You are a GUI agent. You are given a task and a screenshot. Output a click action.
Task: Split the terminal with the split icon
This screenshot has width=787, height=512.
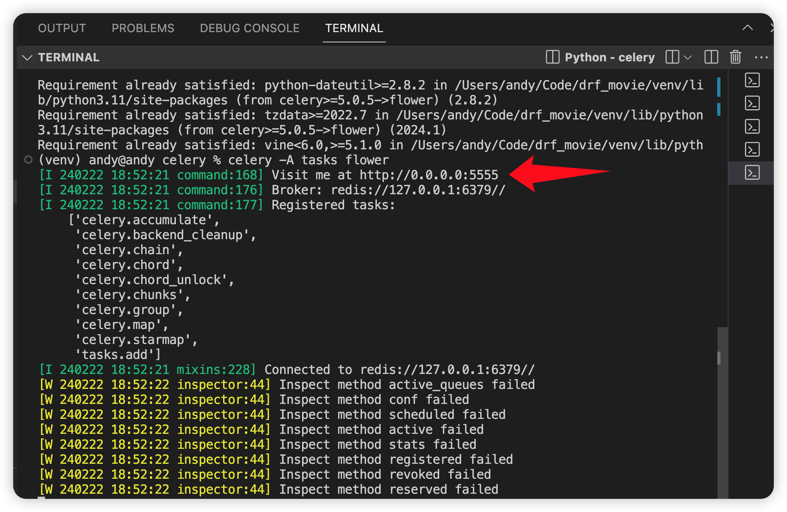(711, 57)
